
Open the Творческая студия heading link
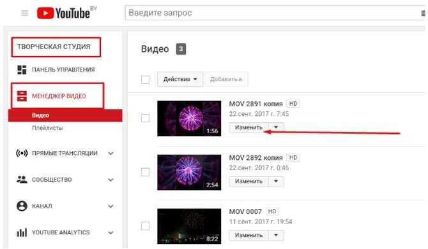point(54,46)
